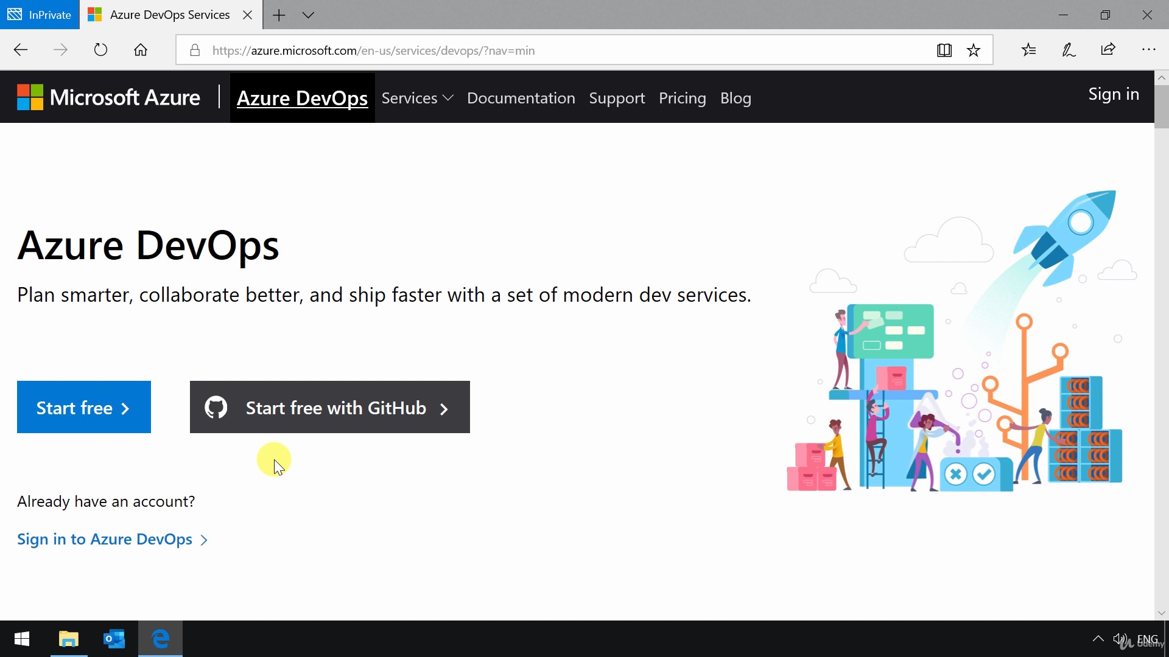The width and height of the screenshot is (1169, 657).
Task: Expand the Services dropdown menu
Action: point(417,98)
